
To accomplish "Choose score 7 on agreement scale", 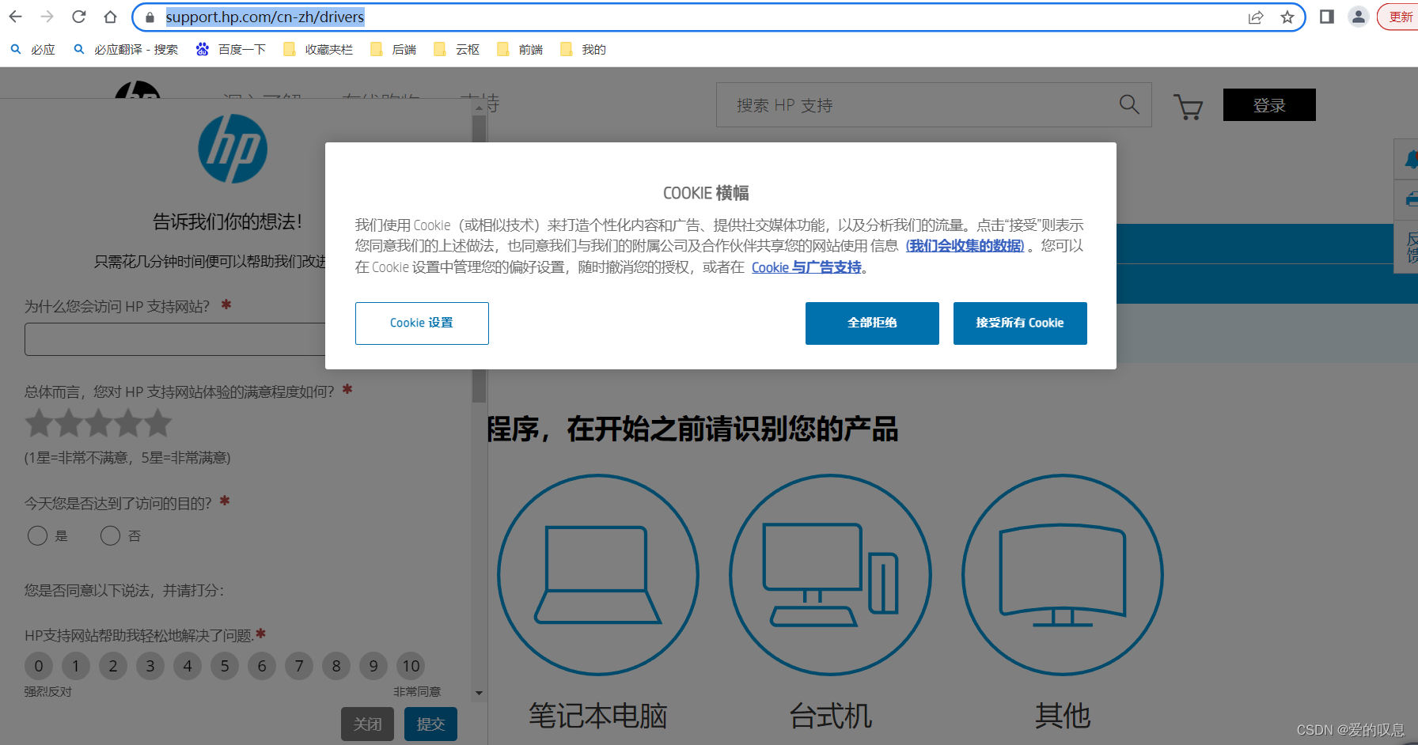I will 299,666.
